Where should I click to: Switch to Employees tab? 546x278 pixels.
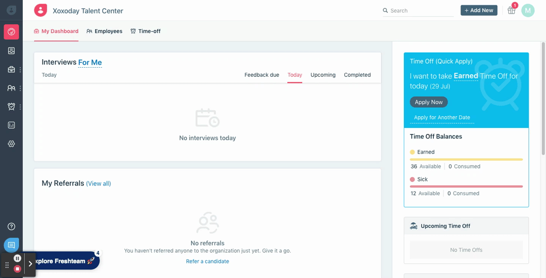coord(105,31)
